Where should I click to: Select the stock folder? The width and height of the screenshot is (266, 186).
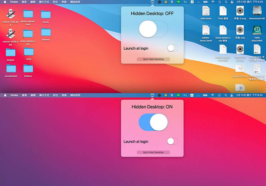[x=46, y=15]
